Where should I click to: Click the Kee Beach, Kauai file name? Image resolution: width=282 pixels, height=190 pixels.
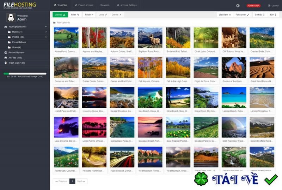tap(149, 111)
